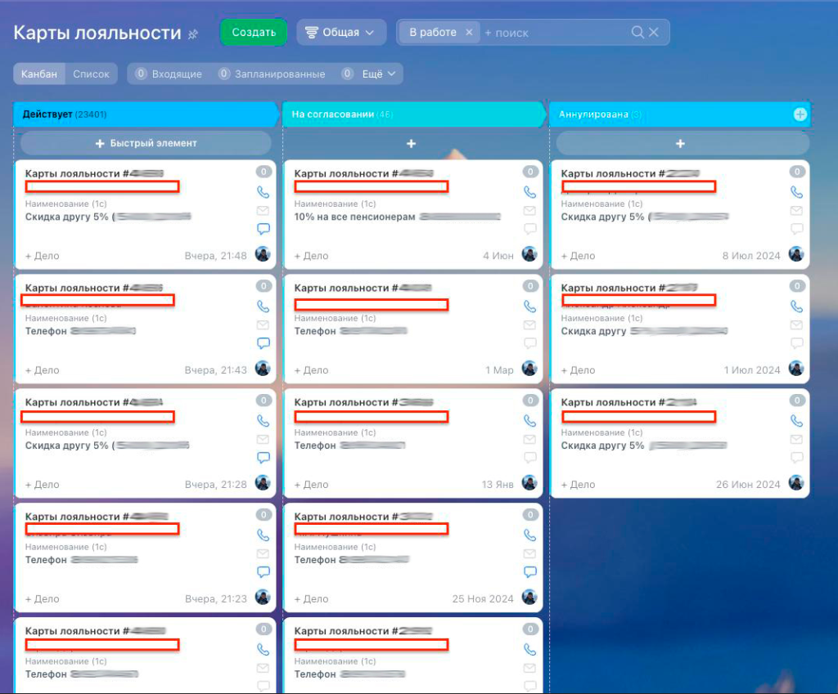Click the magnifier search icon in the filter bar
The image size is (838, 694).
(x=638, y=33)
